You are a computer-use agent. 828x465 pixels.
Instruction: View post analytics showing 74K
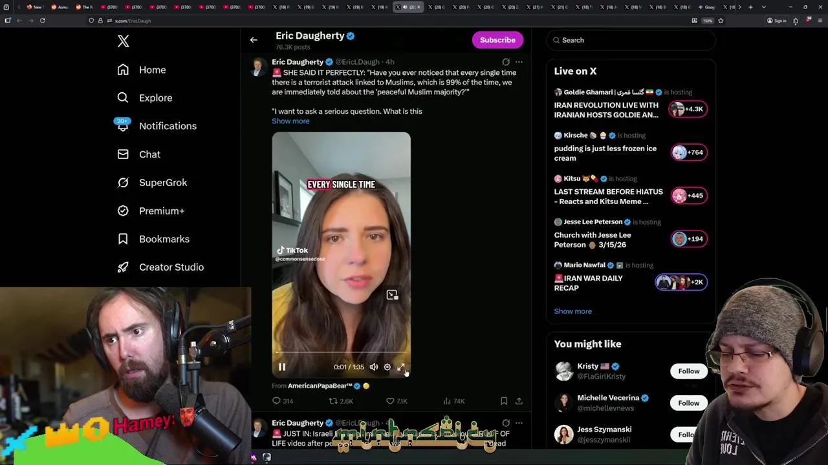coord(453,401)
